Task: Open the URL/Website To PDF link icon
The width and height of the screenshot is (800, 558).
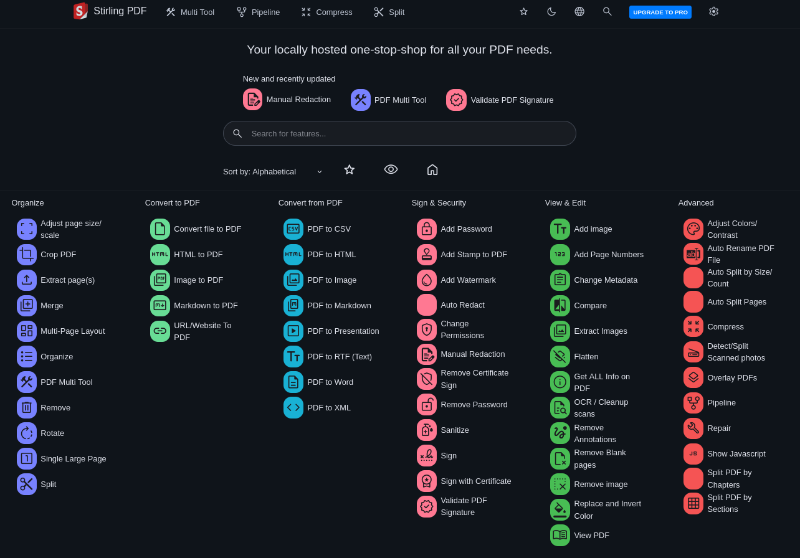Action: click(x=160, y=331)
